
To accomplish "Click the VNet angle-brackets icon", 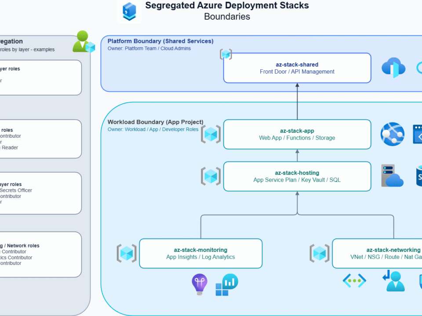I will pyautogui.click(x=354, y=280).
